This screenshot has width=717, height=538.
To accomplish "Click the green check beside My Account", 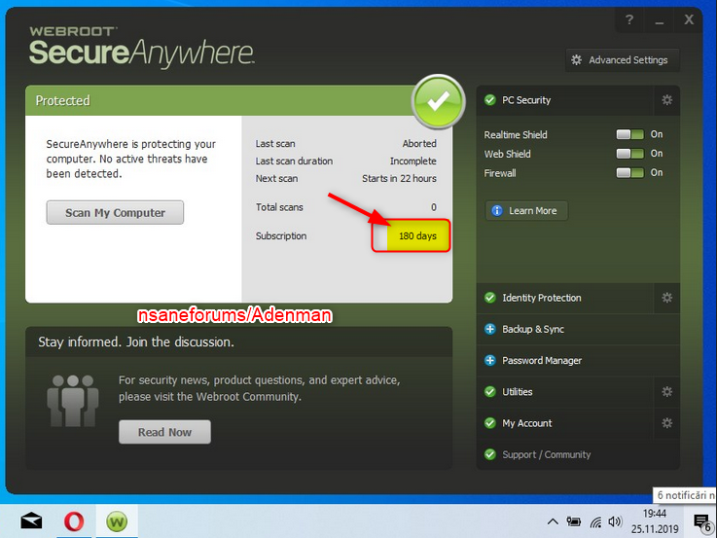I will tap(489, 423).
